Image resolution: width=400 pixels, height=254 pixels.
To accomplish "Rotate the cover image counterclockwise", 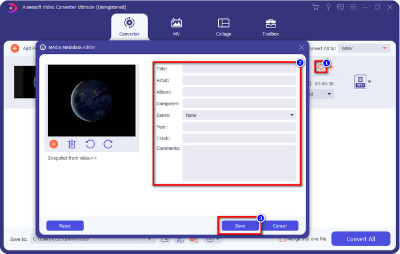I will pyautogui.click(x=90, y=144).
